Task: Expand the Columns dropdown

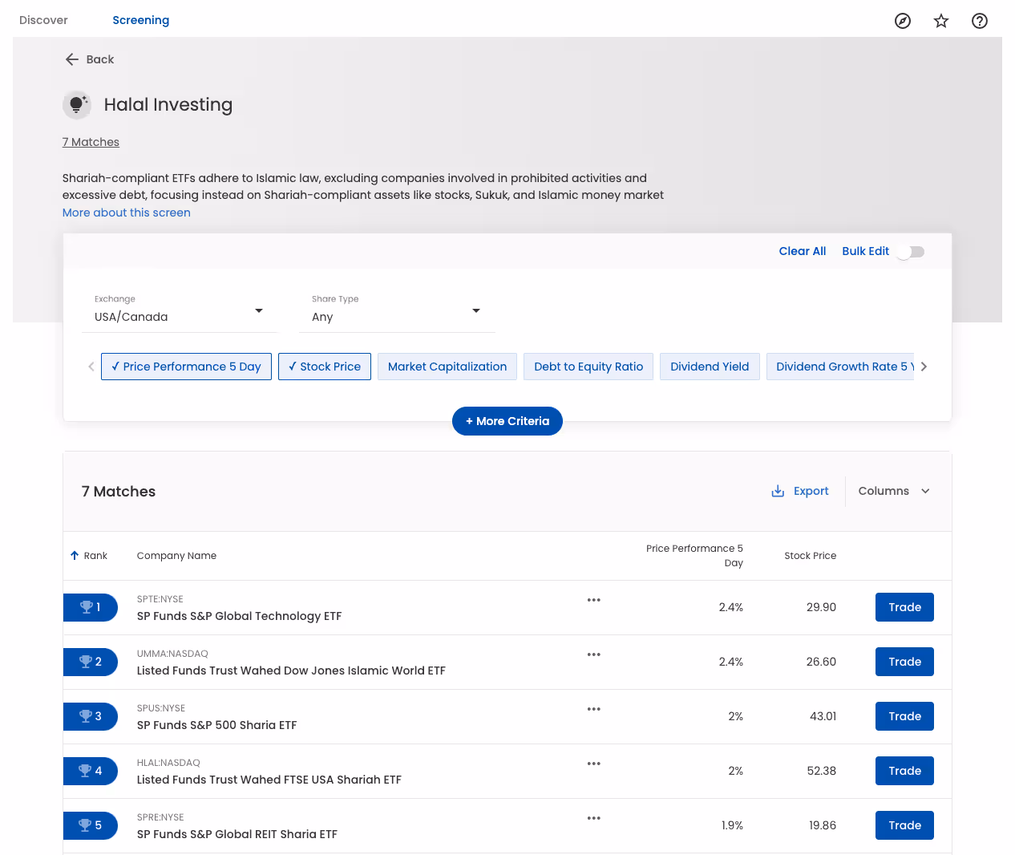Action: coord(894,491)
